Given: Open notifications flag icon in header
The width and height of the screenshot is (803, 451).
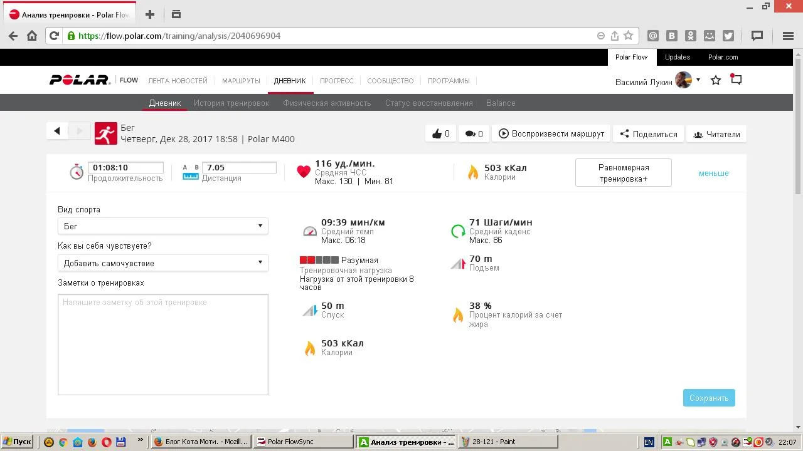Looking at the screenshot, I should (736, 80).
